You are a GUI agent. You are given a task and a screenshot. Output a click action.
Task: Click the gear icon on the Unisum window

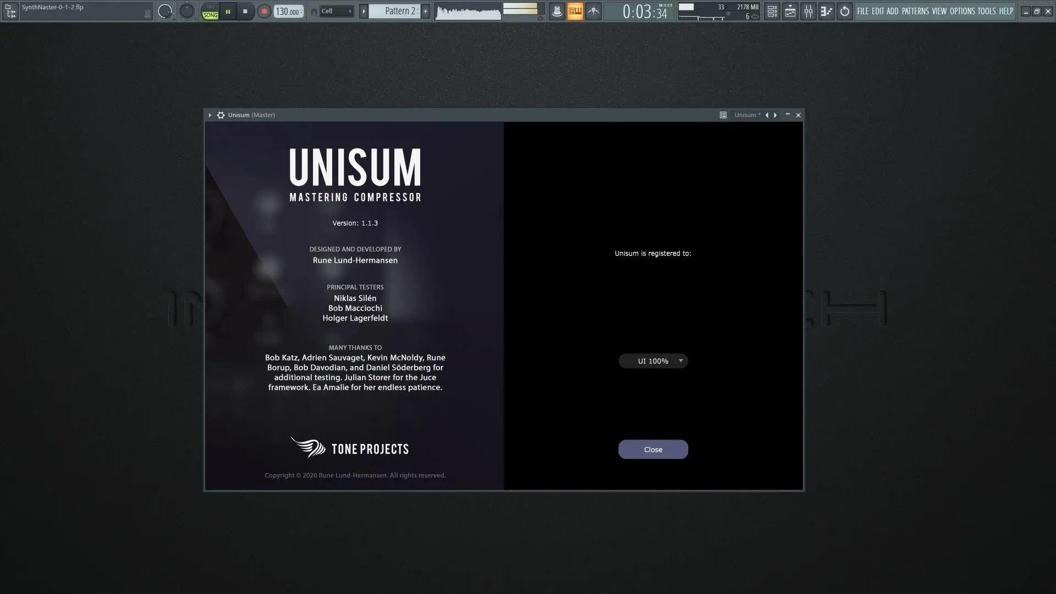pos(220,115)
